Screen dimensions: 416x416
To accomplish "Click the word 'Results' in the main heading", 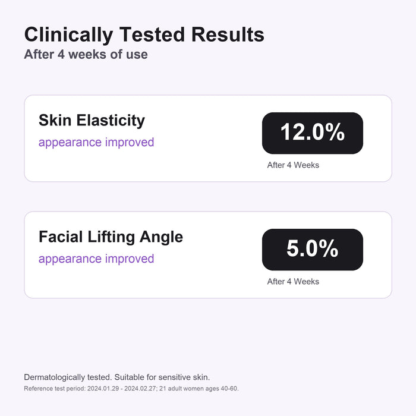I will tap(228, 34).
